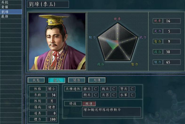
Task: Open the 狀態 tab
Action: click(x=36, y=80)
